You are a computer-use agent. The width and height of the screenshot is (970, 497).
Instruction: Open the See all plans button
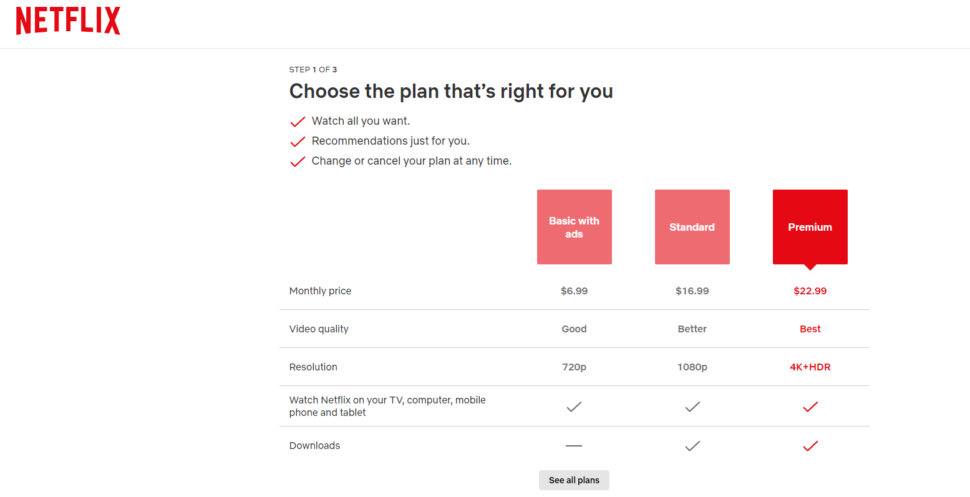point(574,480)
